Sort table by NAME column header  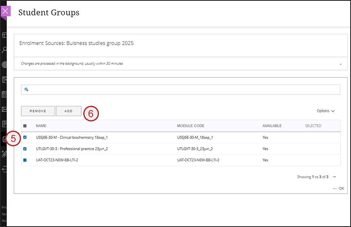click(41, 126)
